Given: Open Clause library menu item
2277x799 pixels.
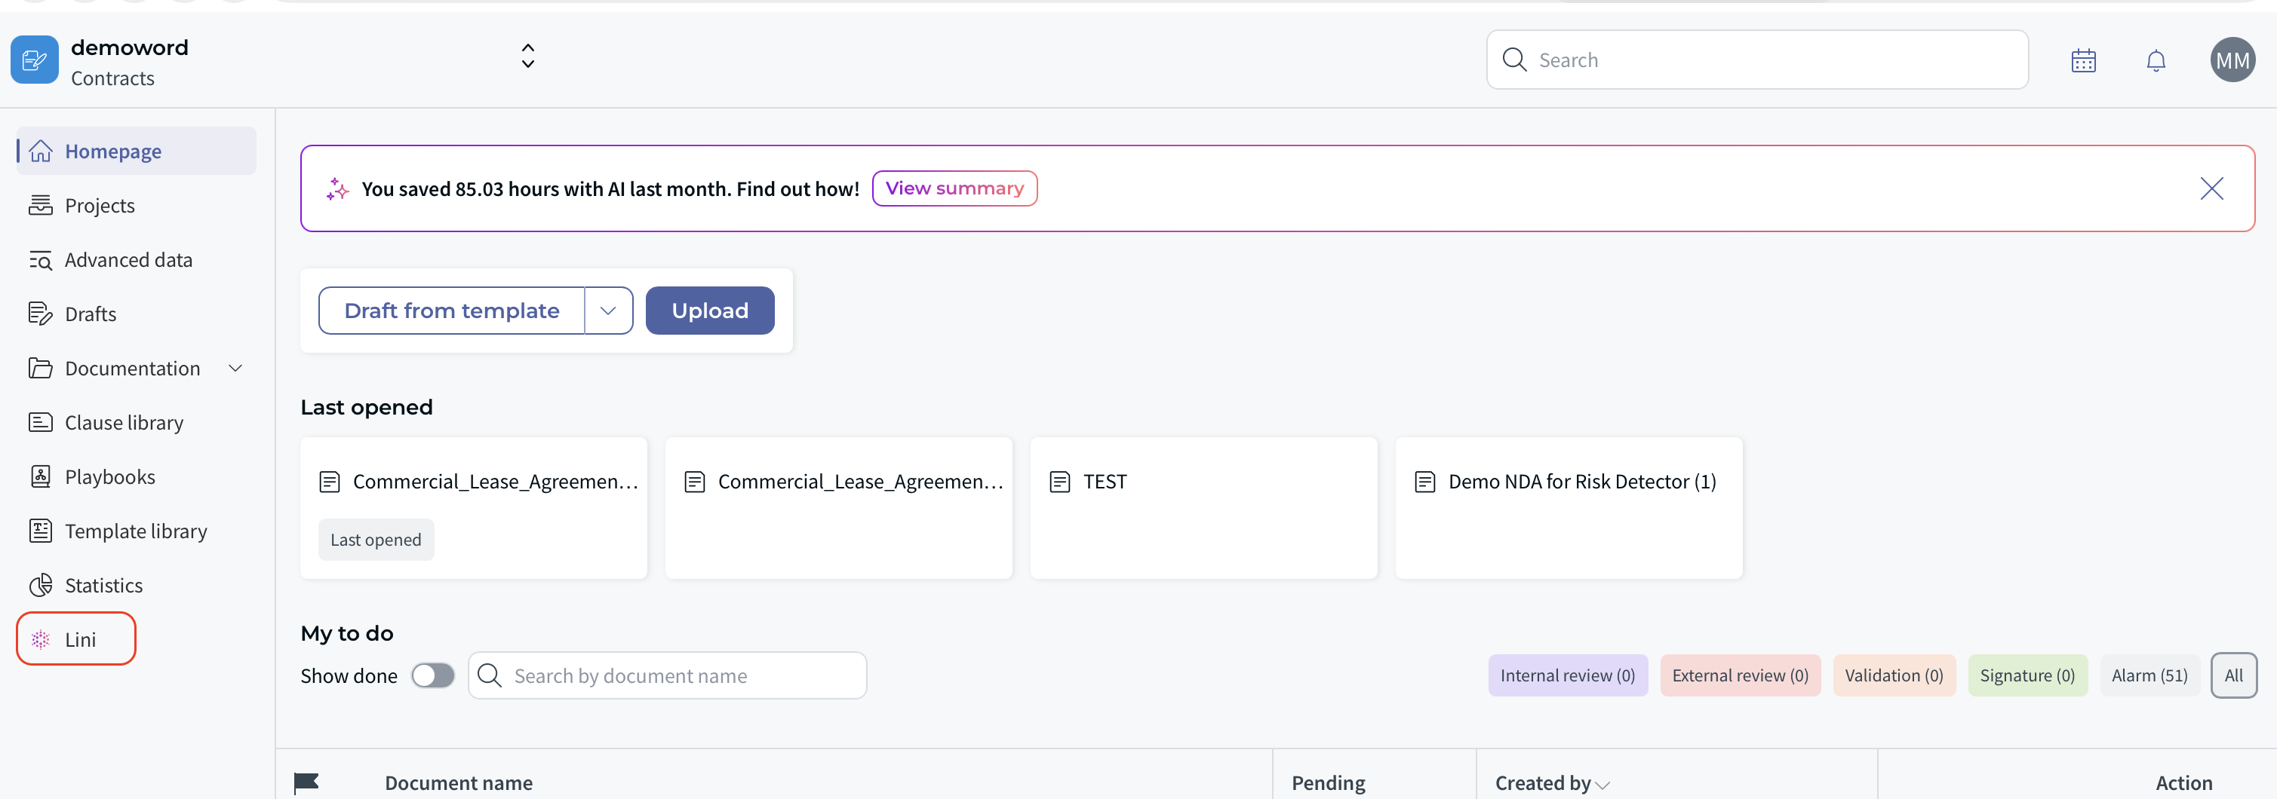Looking at the screenshot, I should 124,423.
